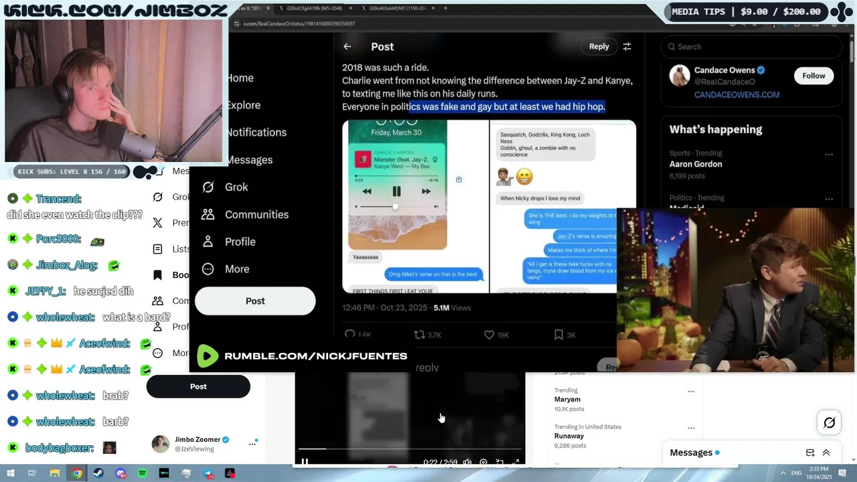
Task: Click the background page Grok nav icon
Action: coord(158,197)
